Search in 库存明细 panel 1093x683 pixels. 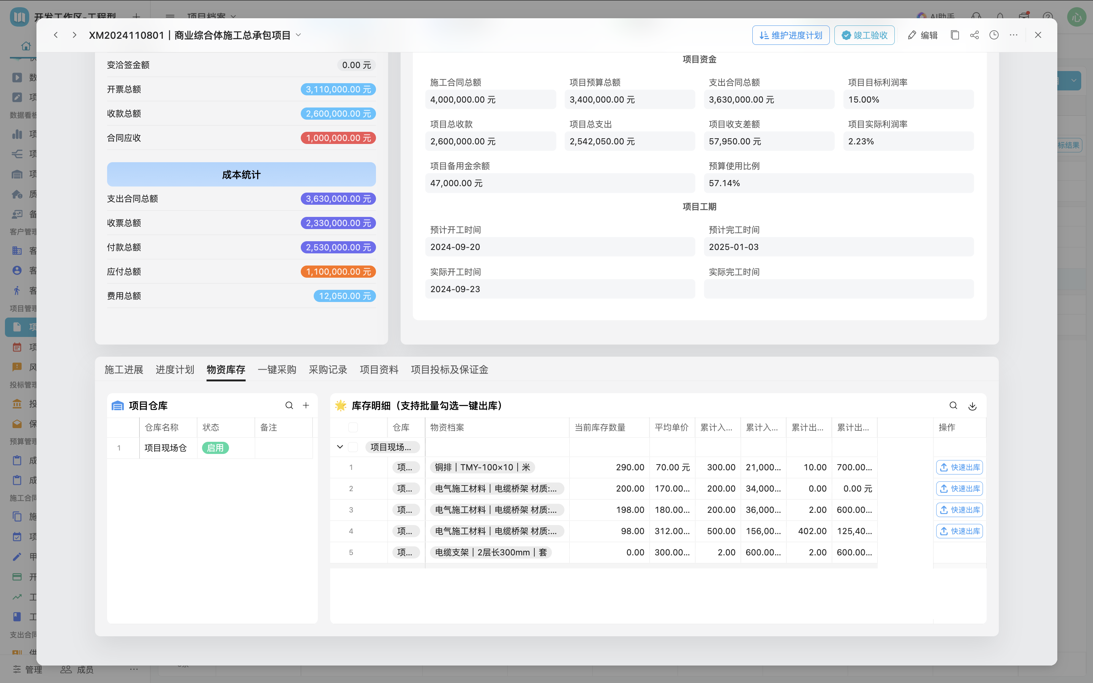click(953, 405)
